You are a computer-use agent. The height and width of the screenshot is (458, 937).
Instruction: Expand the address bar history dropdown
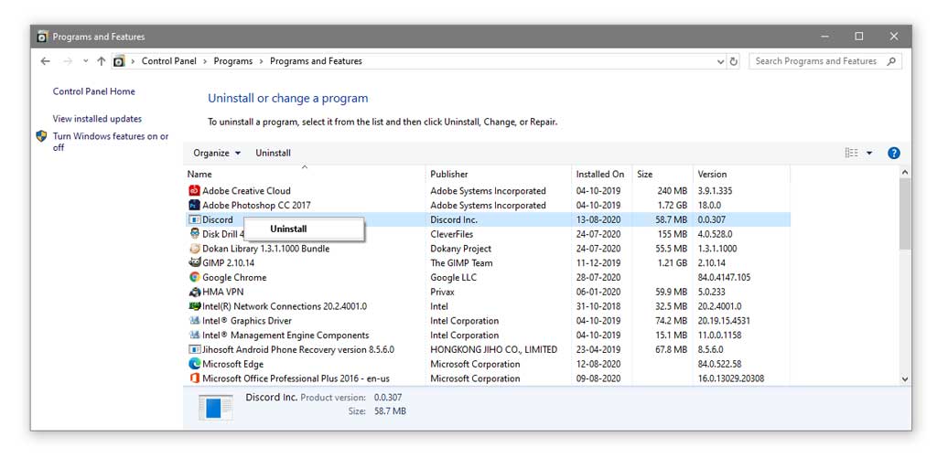[x=720, y=61]
